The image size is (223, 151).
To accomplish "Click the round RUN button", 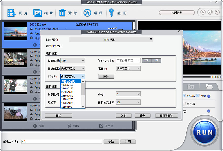I will pos(205,132).
